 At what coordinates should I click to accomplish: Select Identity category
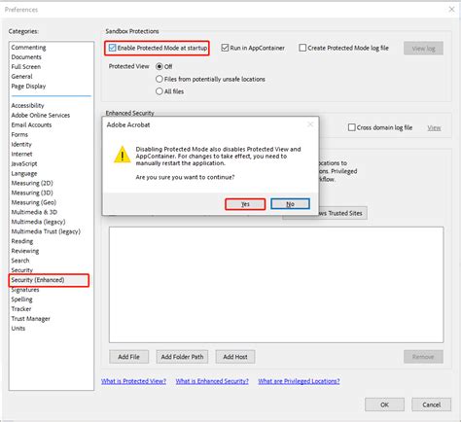(21, 144)
